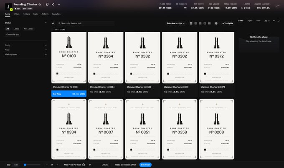The height and width of the screenshot is (168, 284).
Task: Open the Bank Charter No 0208 card
Action: pyautogui.click(x=216, y=129)
